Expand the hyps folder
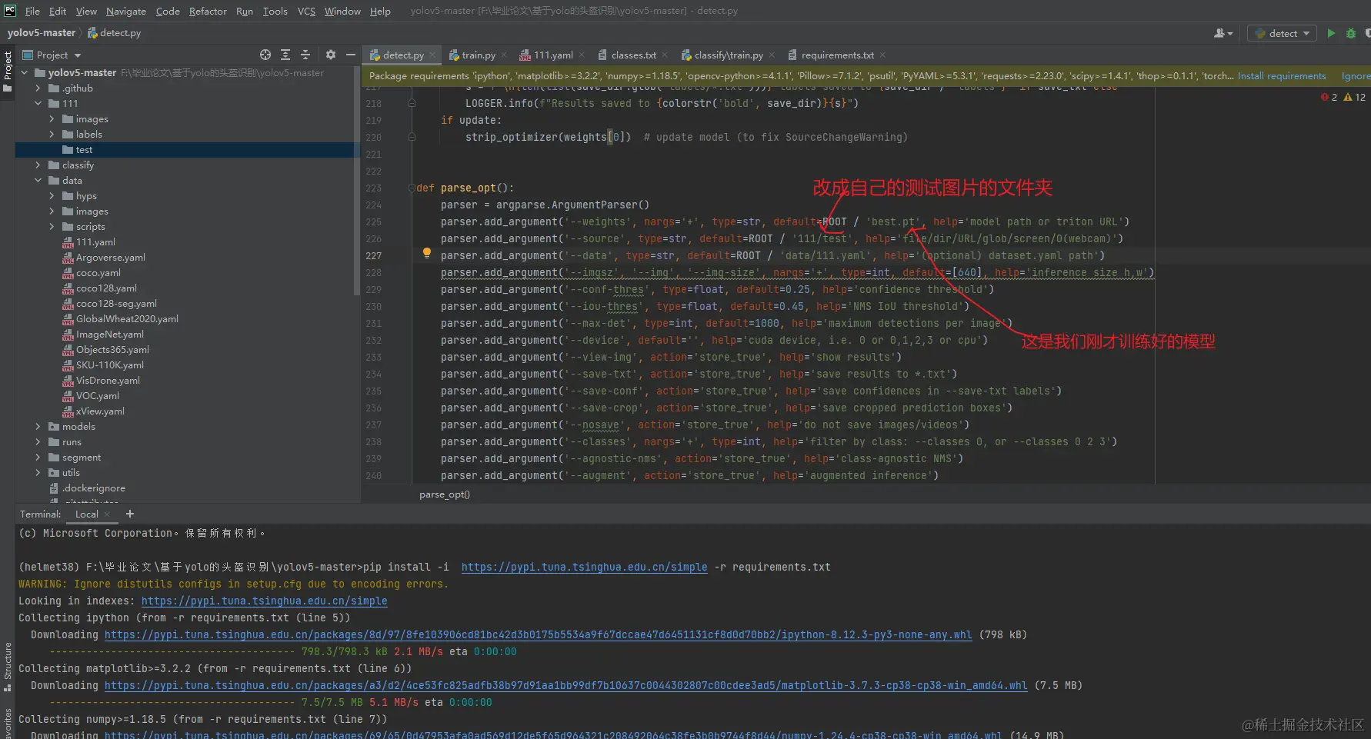The image size is (1371, 739). 52,196
